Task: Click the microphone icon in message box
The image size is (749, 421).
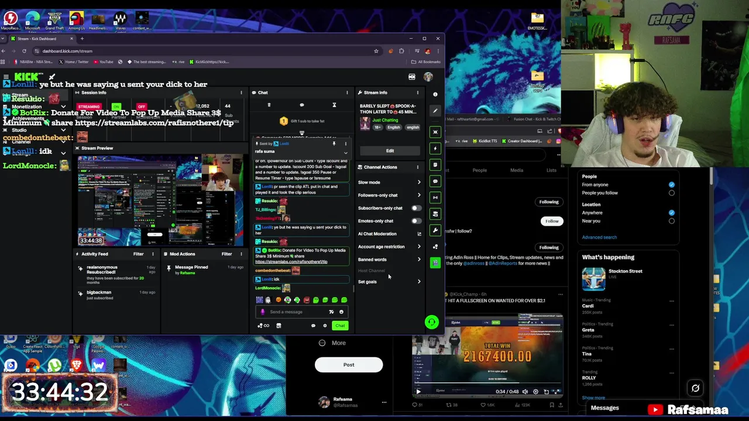Action: pyautogui.click(x=262, y=312)
